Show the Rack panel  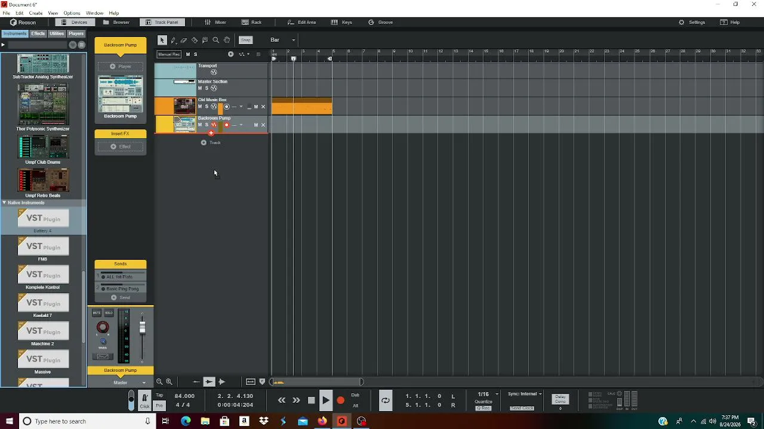252,22
